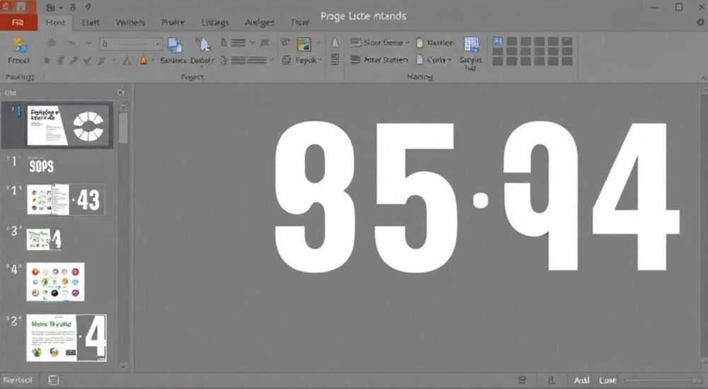The image size is (708, 389).
Task: Click the check mark formatting icon
Action: [x=88, y=60]
